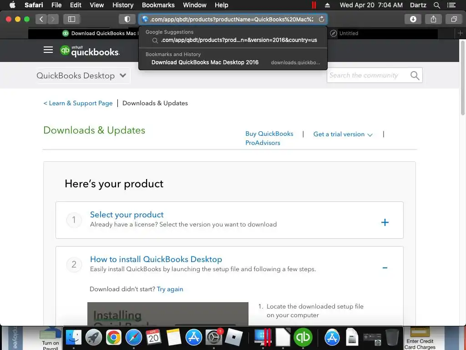The image size is (466, 350).
Task: Open the Help menu
Action: tap(222, 5)
